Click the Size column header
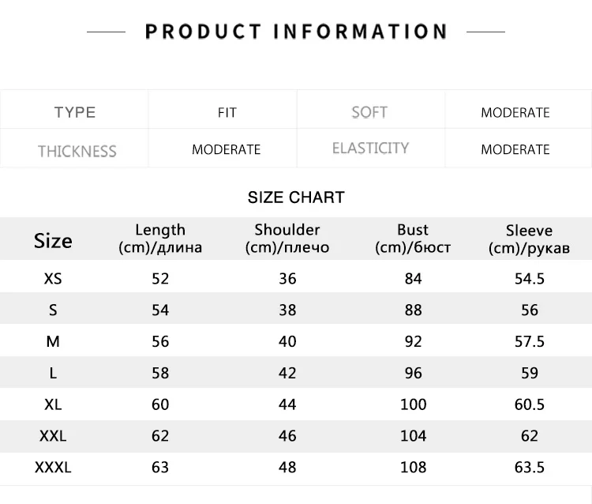592x504 pixels. pyautogui.click(x=53, y=241)
